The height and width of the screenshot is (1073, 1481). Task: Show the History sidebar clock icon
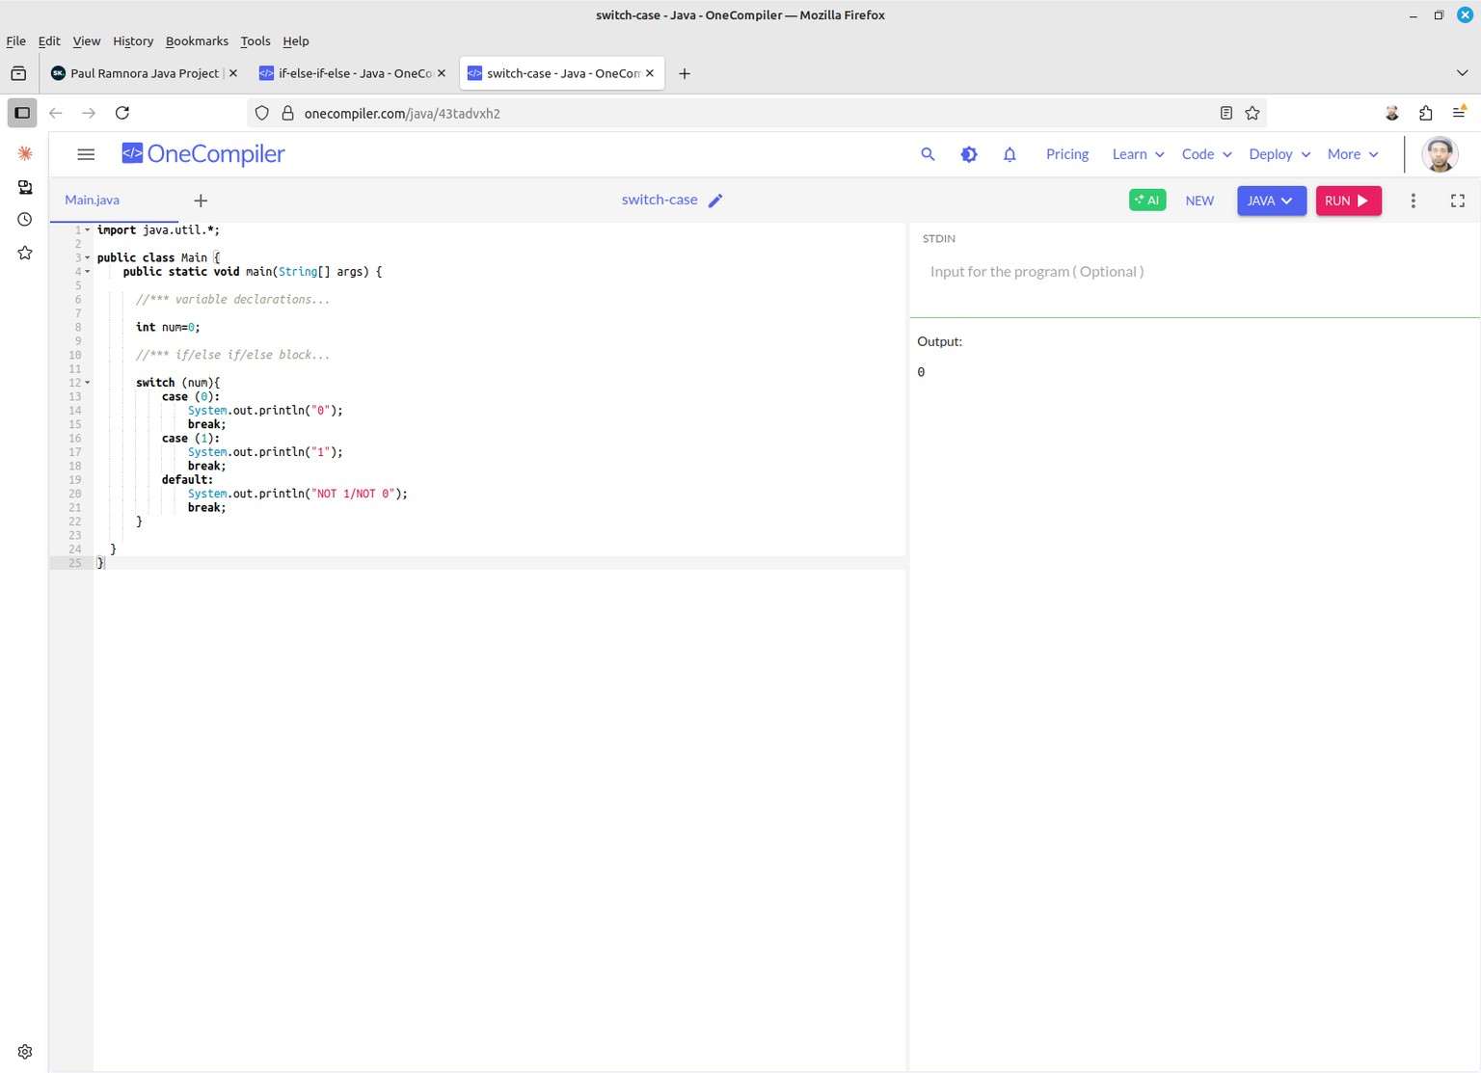[x=25, y=220]
